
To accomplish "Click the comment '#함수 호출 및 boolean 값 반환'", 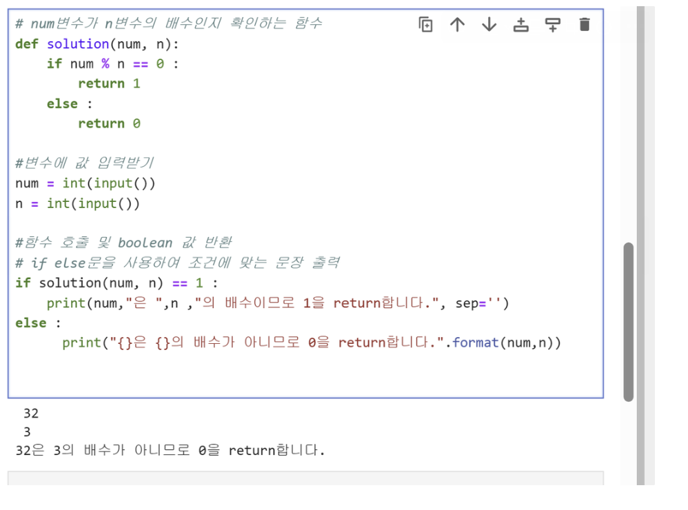I will (123, 243).
